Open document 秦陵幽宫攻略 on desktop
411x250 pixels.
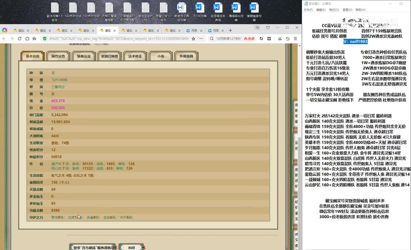(254, 12)
